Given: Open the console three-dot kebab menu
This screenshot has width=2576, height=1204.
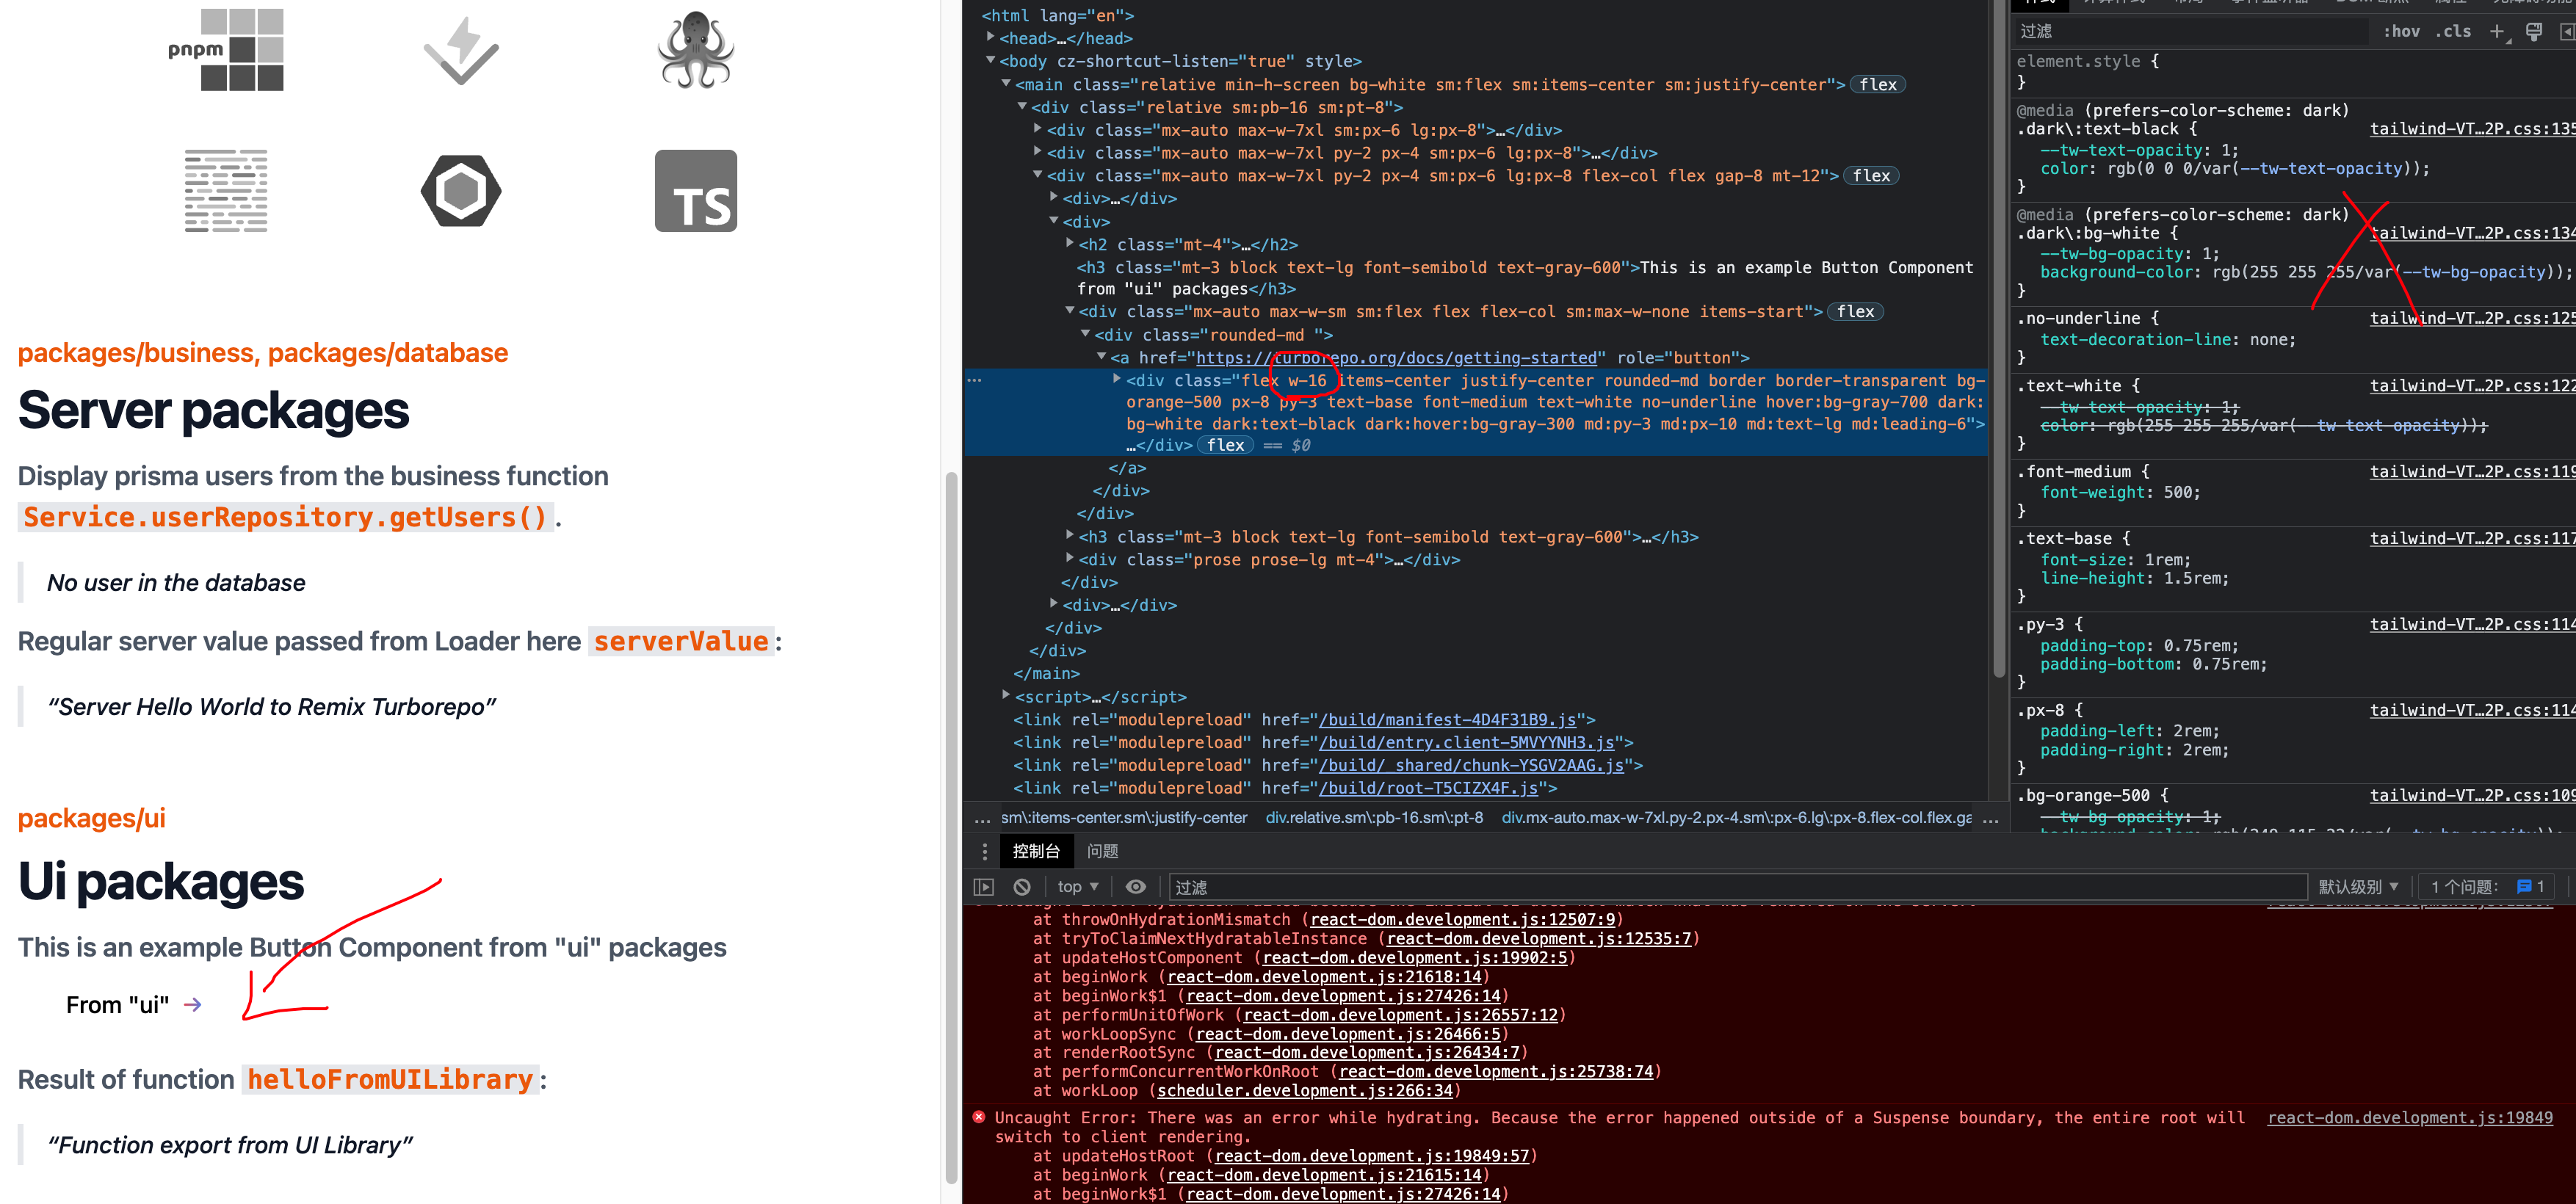Looking at the screenshot, I should click(985, 851).
